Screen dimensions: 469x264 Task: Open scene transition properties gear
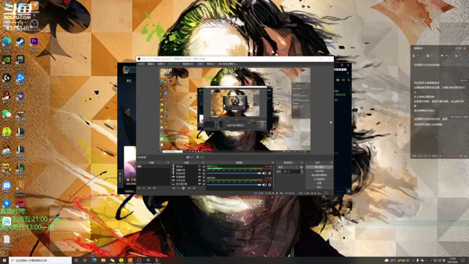coord(301,167)
